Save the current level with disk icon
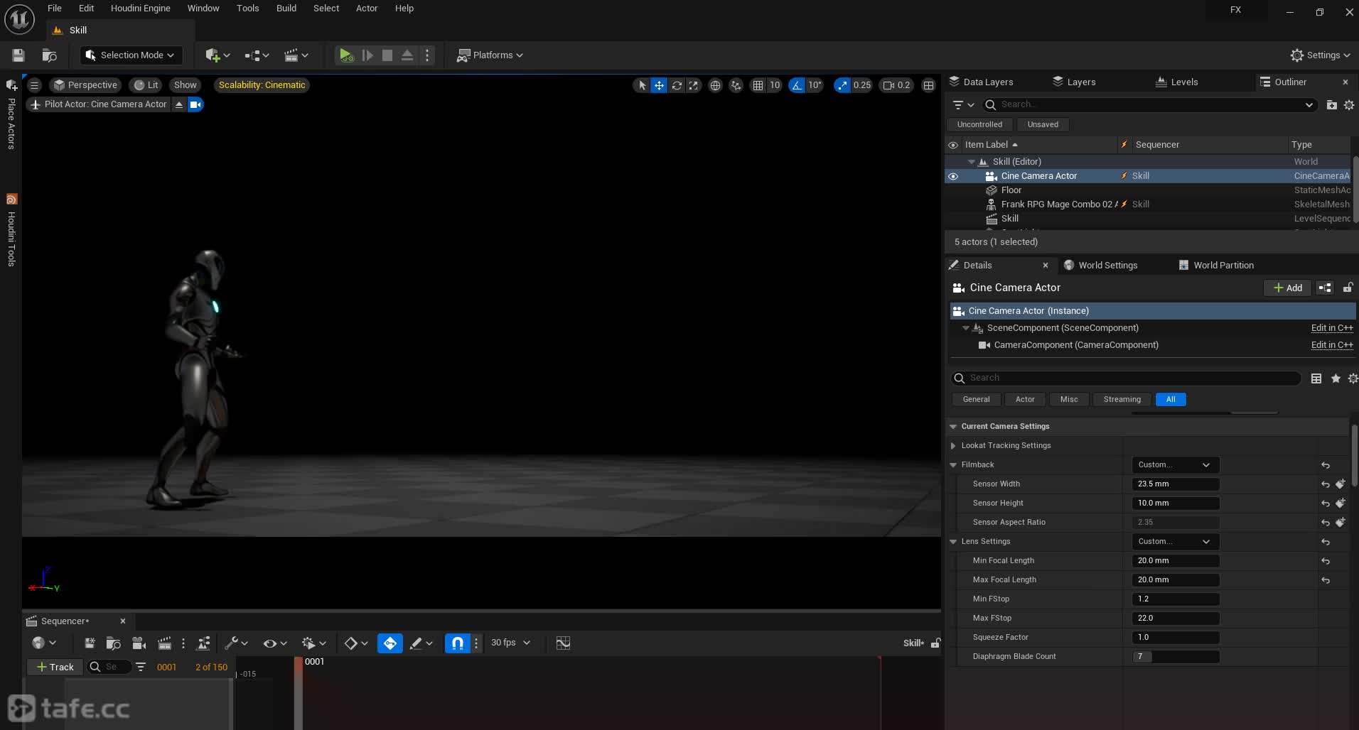 pyautogui.click(x=18, y=55)
